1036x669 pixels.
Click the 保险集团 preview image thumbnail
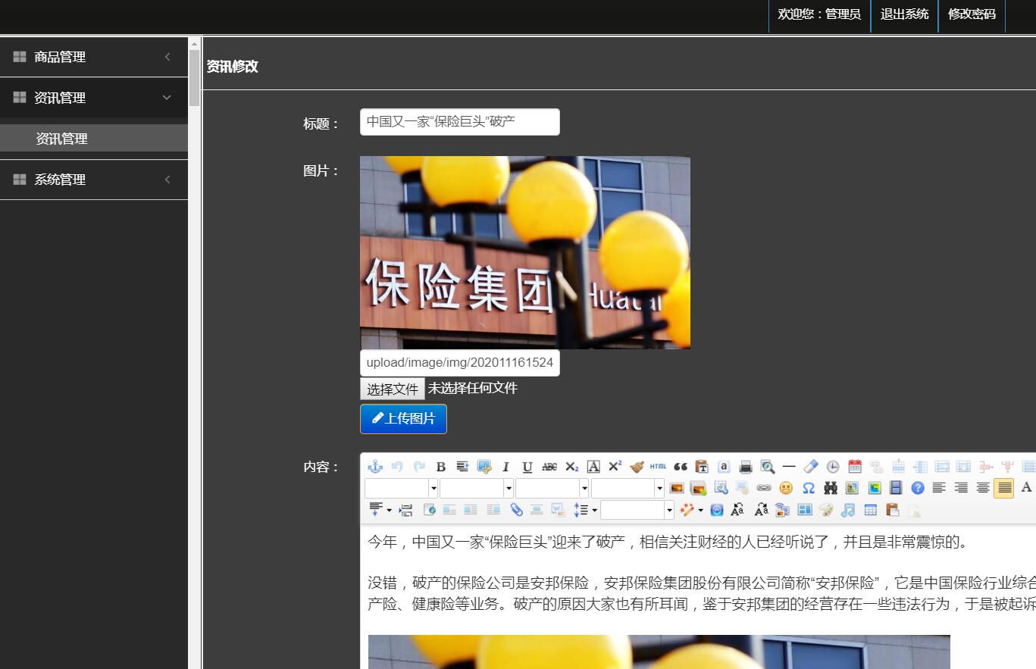click(525, 252)
